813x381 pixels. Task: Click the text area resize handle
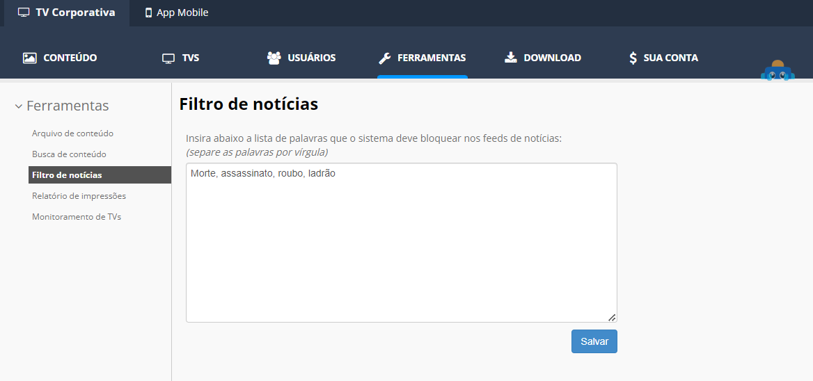[612, 317]
